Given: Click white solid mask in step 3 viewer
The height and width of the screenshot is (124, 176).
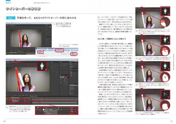Looking at the screenshot, I should pyautogui.click(x=21, y=79).
